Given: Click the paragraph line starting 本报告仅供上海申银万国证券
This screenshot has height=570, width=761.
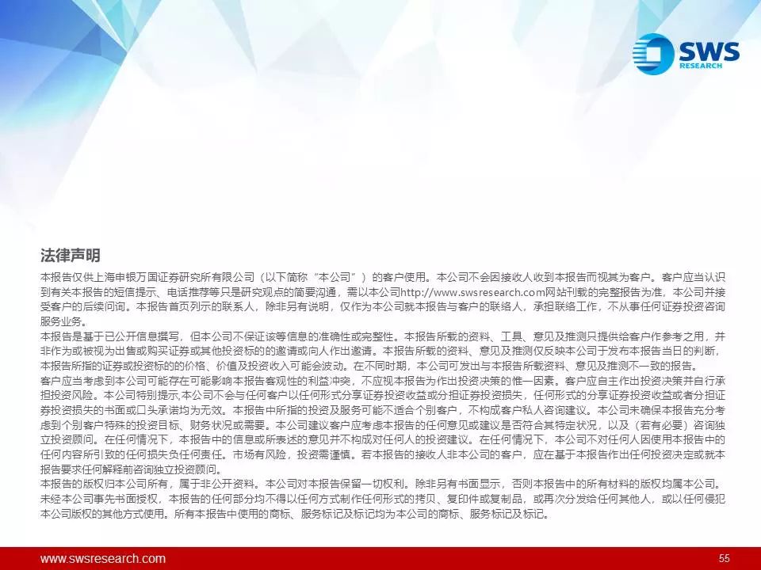Looking at the screenshot, I should pos(382,277).
